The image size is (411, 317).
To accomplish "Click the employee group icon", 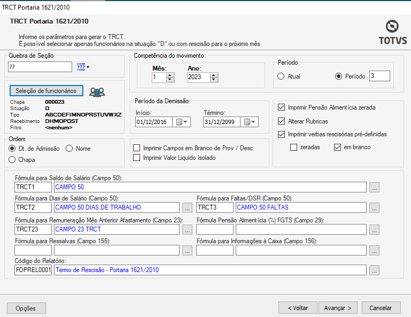I will 97,91.
